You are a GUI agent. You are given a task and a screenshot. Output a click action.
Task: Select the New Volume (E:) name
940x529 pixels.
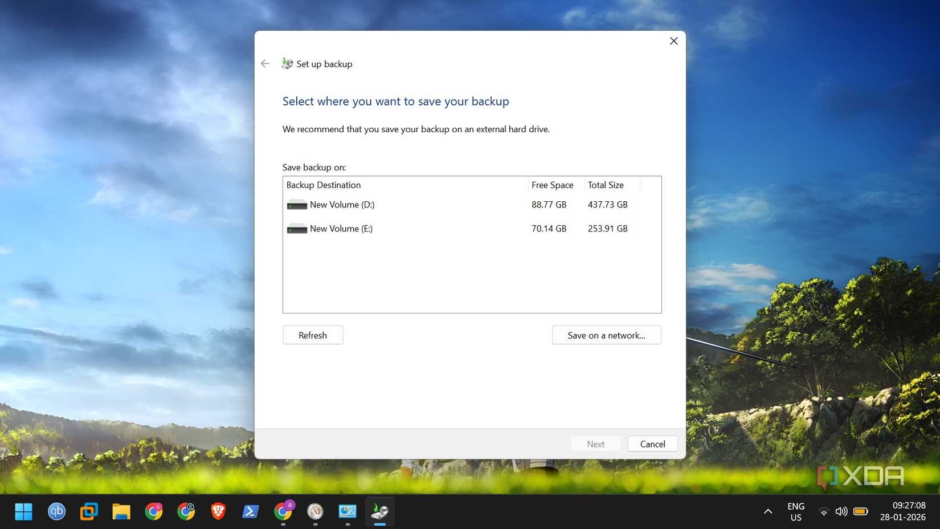click(x=341, y=229)
